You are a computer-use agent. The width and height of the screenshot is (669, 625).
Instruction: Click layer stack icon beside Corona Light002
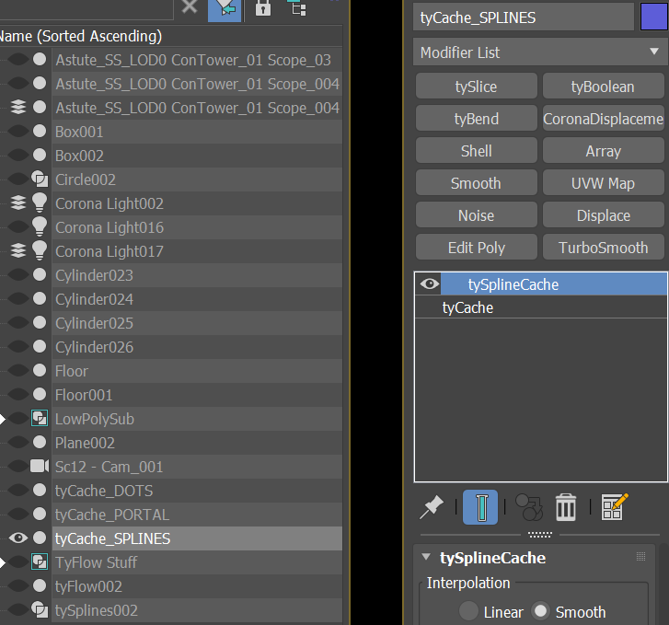18,203
